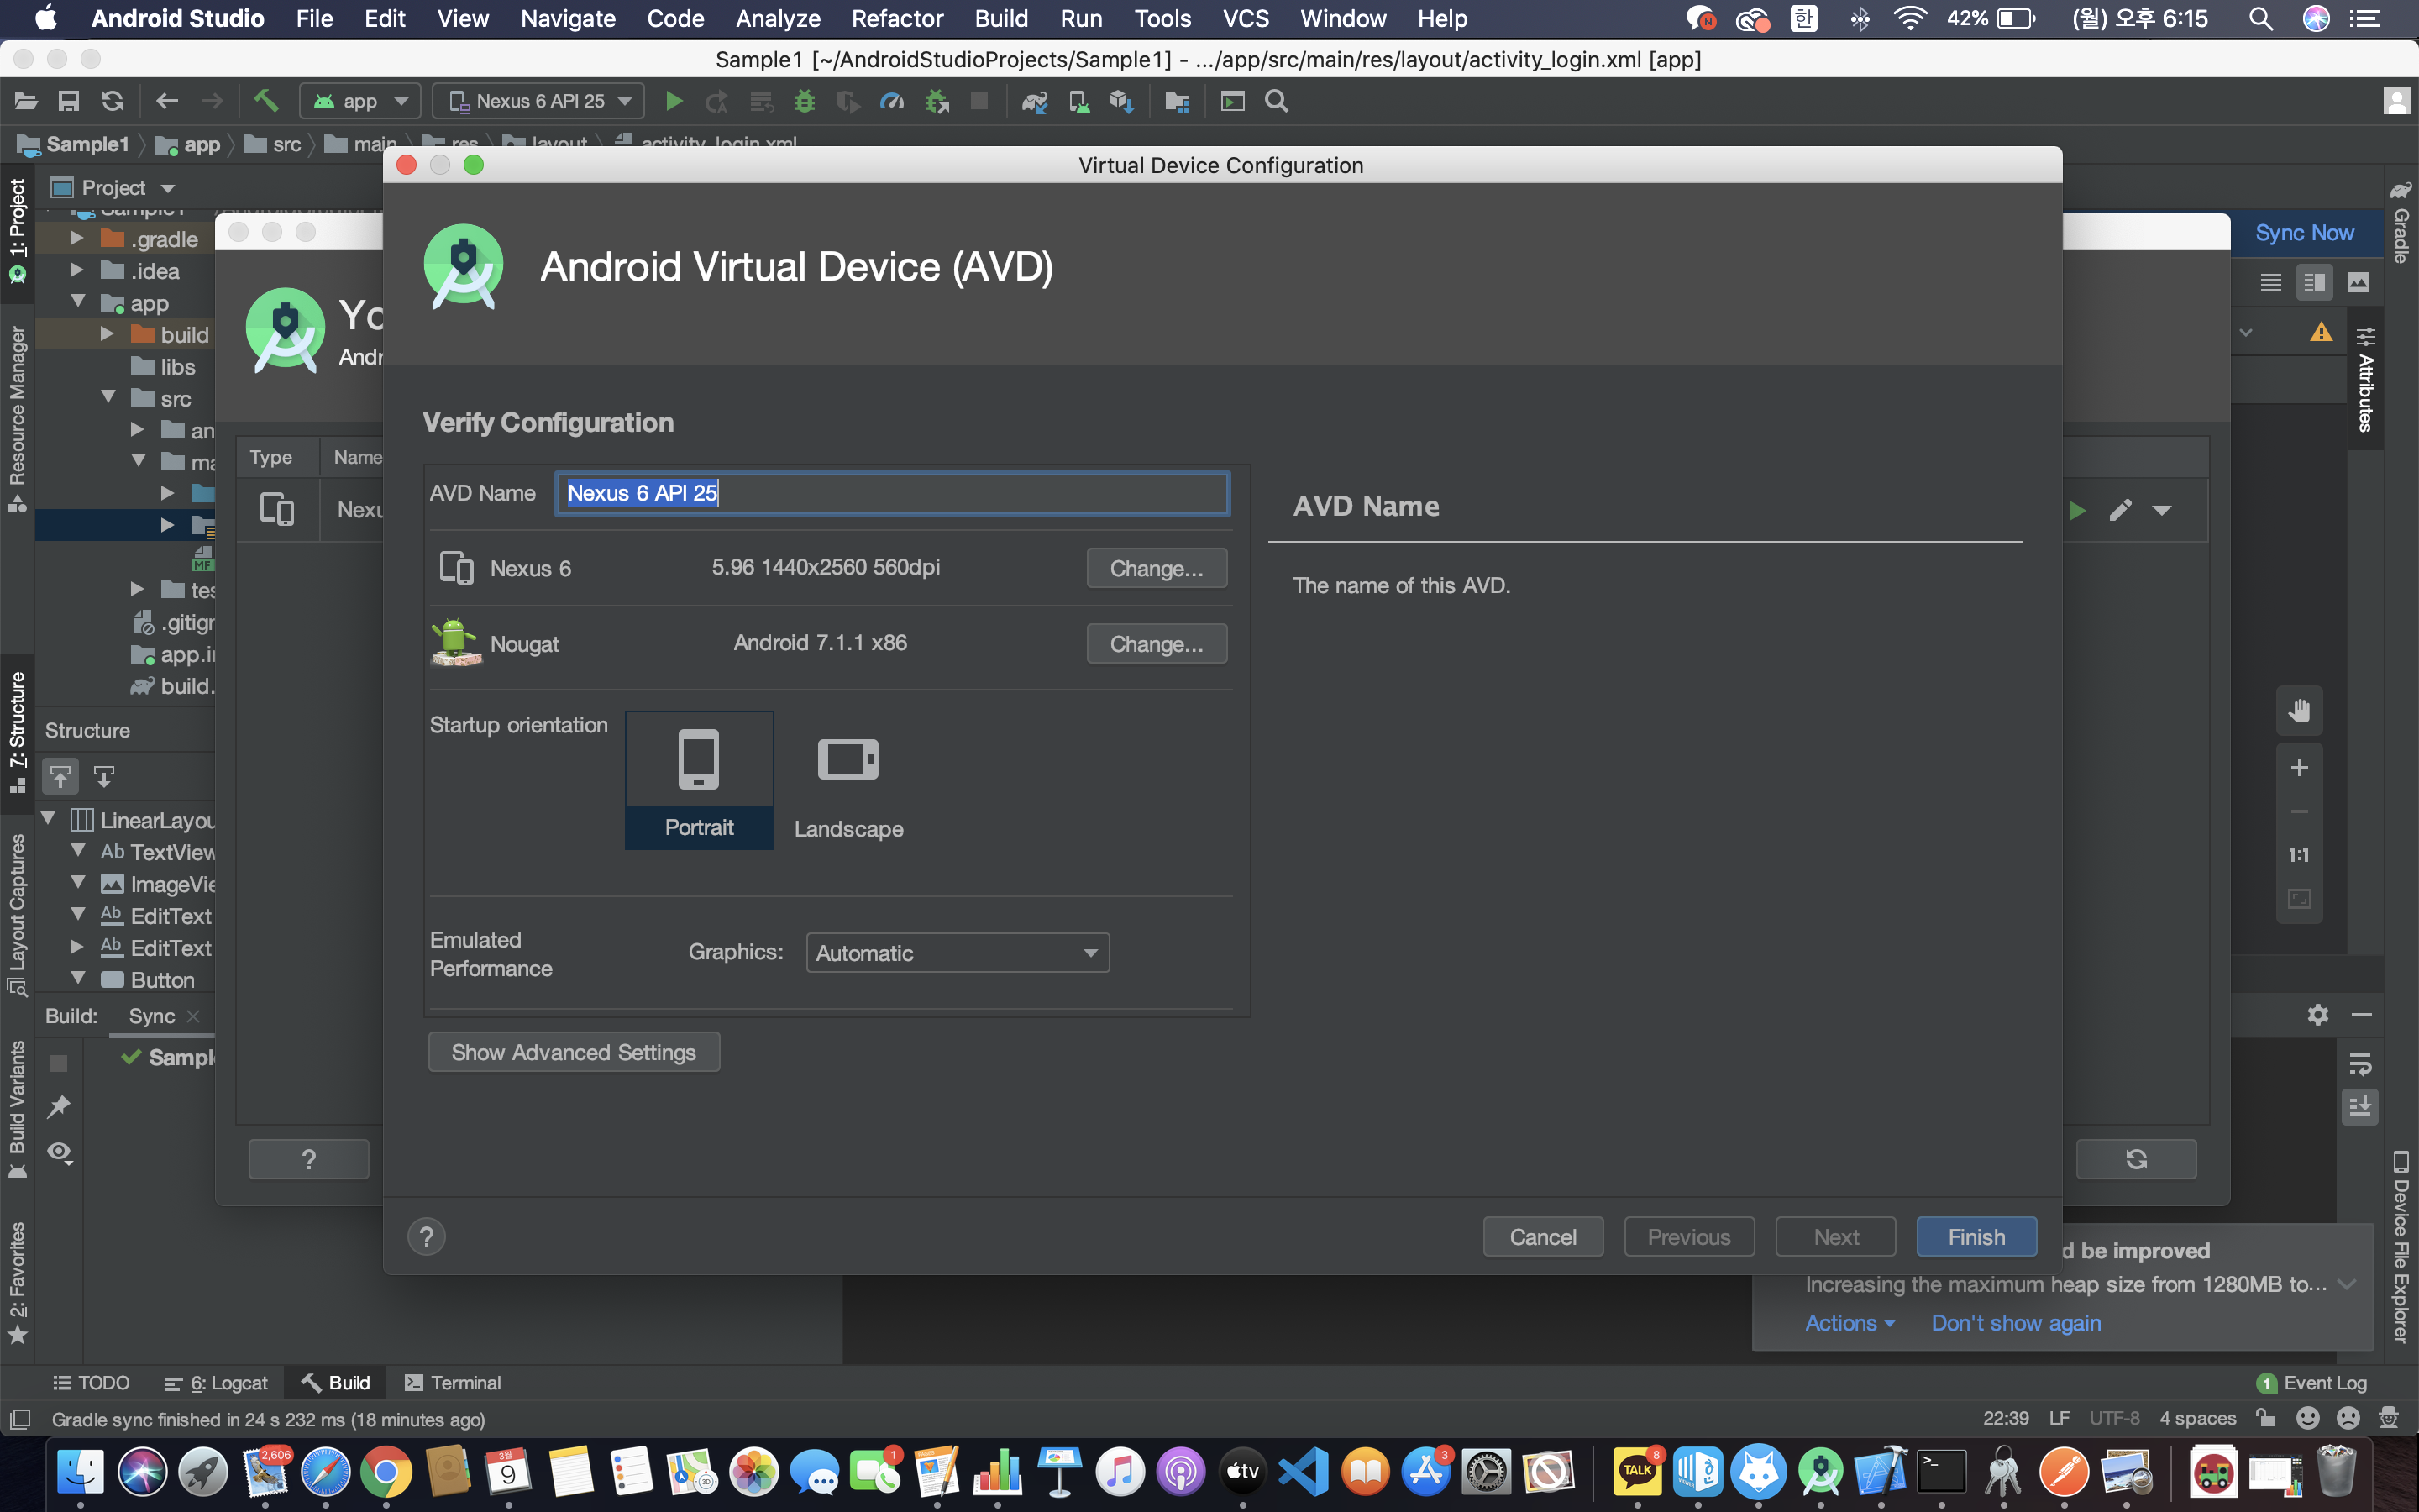The width and height of the screenshot is (2419, 1512).
Task: Open the Graphics Automatic dropdown
Action: (x=957, y=953)
